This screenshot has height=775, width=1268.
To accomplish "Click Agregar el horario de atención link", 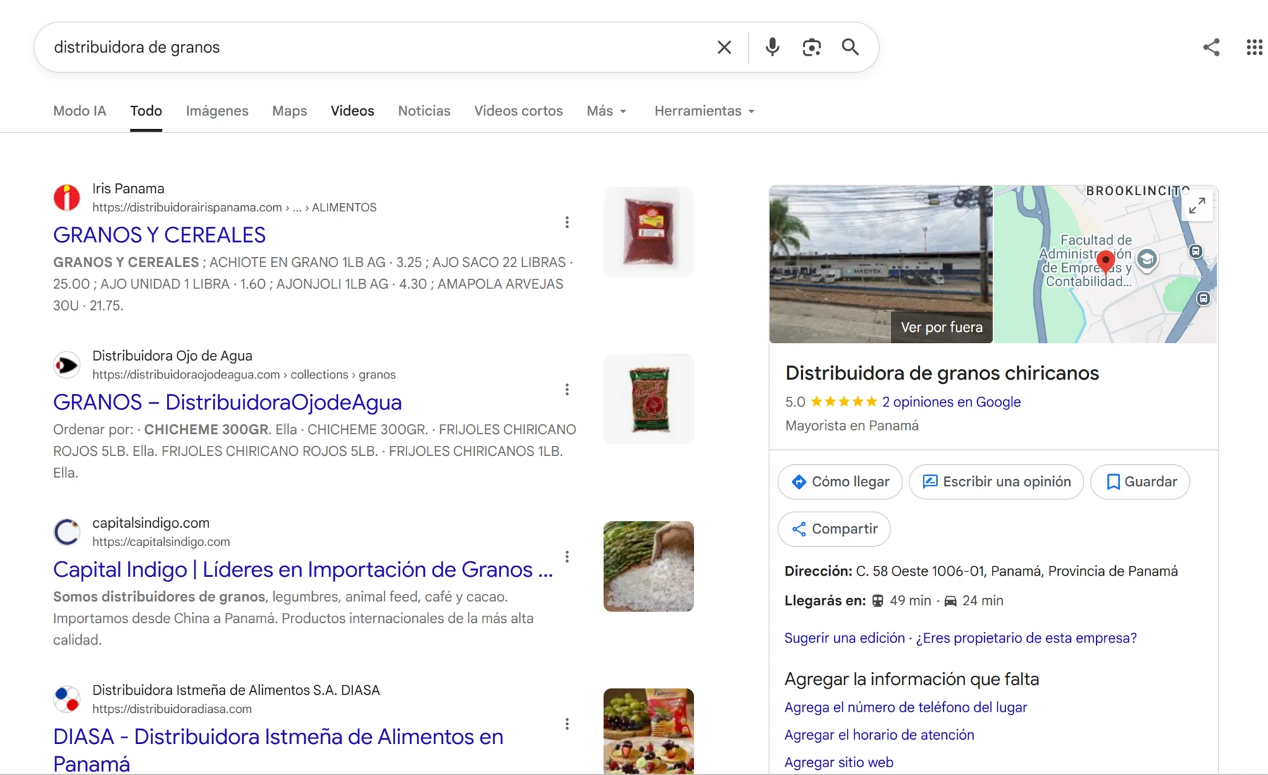I will tap(879, 735).
